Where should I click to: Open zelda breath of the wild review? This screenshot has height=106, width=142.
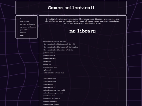click(59, 44)
